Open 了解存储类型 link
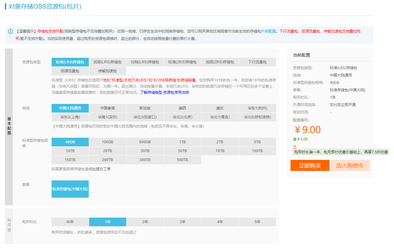 pos(151,92)
